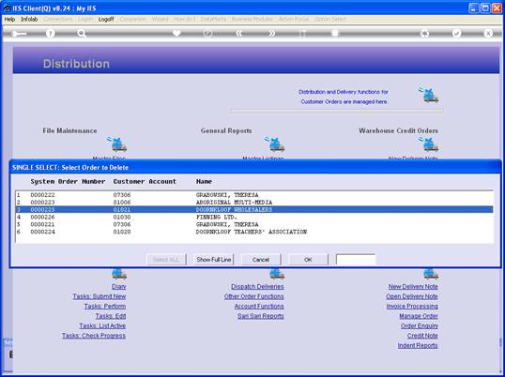Viewport: 505px width, 377px height.
Task: Click the truck icon under File Maintenance
Action: tap(117, 144)
